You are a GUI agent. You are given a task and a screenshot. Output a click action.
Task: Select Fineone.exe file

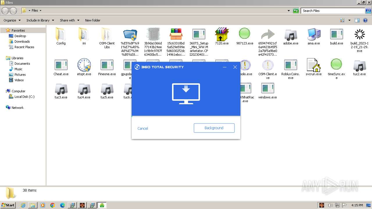point(107,67)
